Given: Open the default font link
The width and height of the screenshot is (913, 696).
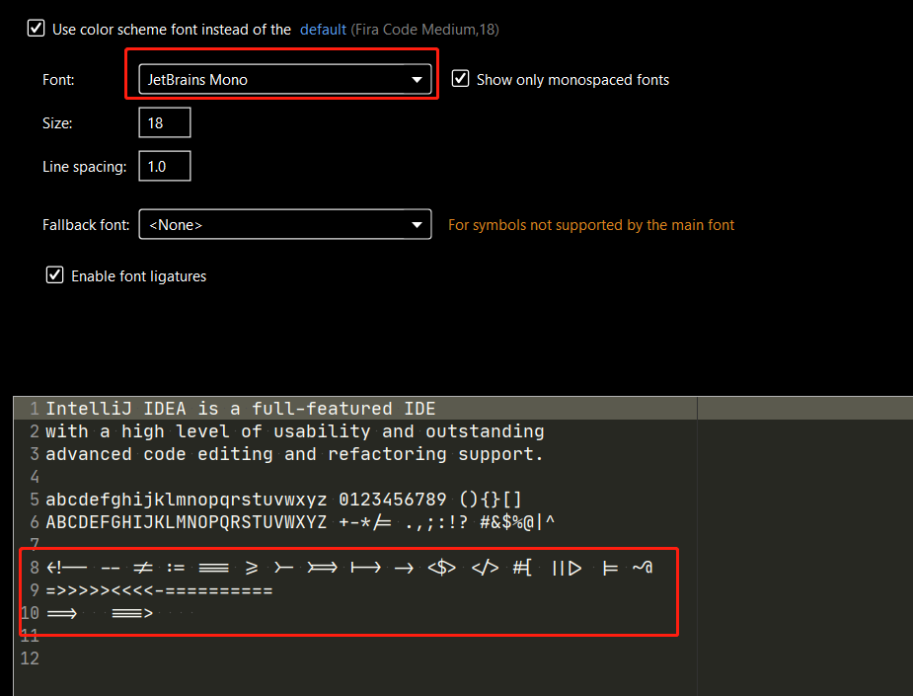Looking at the screenshot, I should (x=323, y=30).
